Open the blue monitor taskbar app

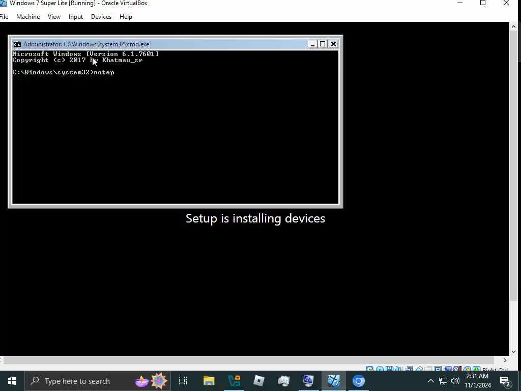(308, 381)
